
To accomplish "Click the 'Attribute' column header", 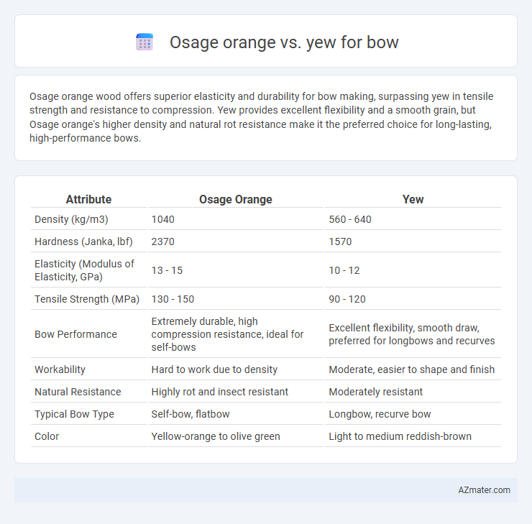I will [x=88, y=199].
